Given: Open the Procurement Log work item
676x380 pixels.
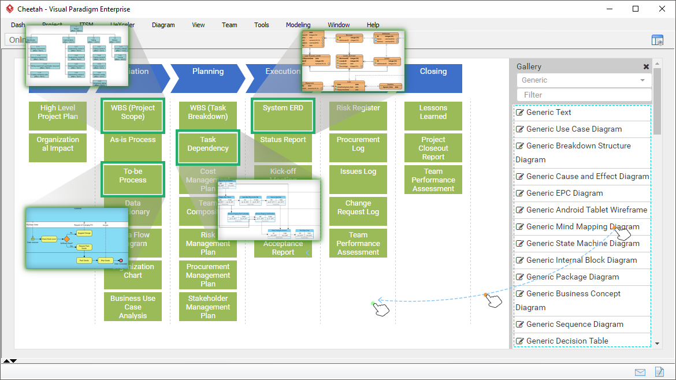Looking at the screenshot, I should click(358, 148).
